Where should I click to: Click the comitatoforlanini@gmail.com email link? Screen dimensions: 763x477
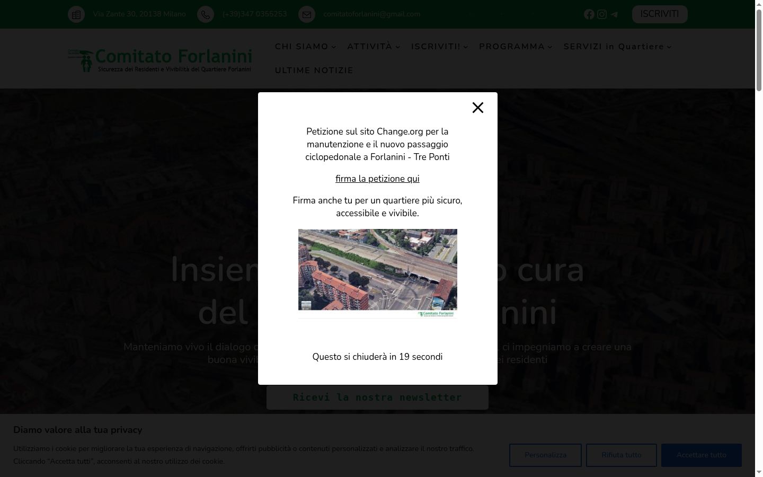372,14
